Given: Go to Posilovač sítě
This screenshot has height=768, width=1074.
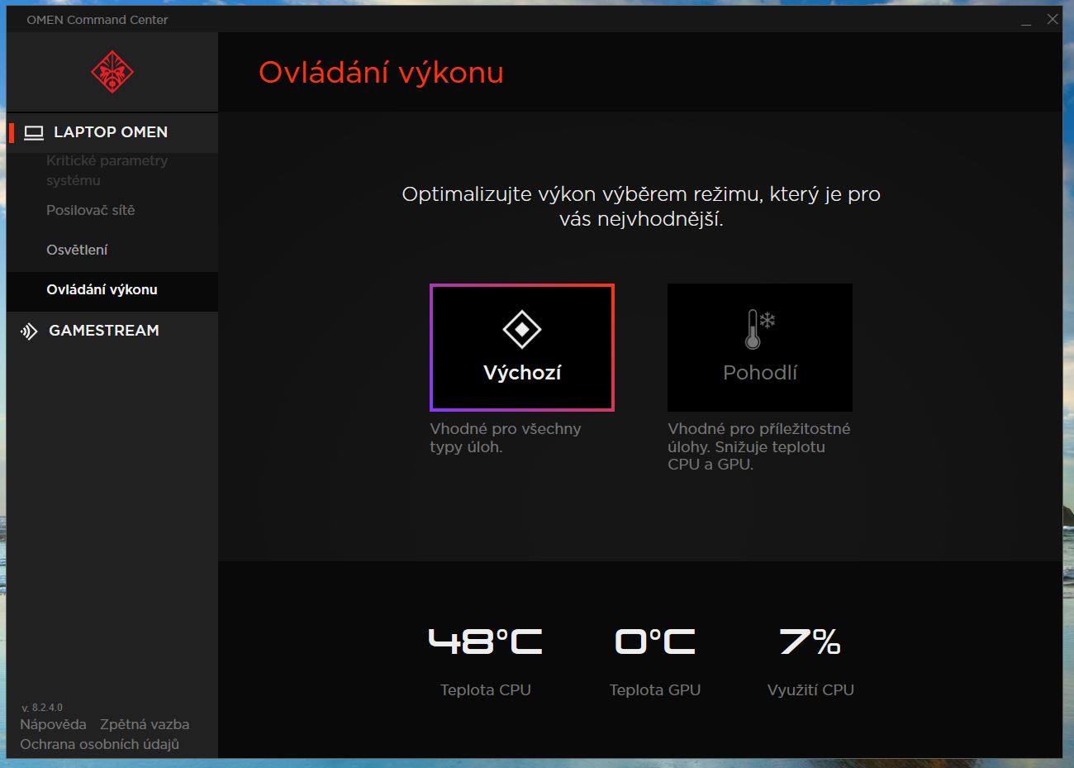Looking at the screenshot, I should click(x=91, y=210).
